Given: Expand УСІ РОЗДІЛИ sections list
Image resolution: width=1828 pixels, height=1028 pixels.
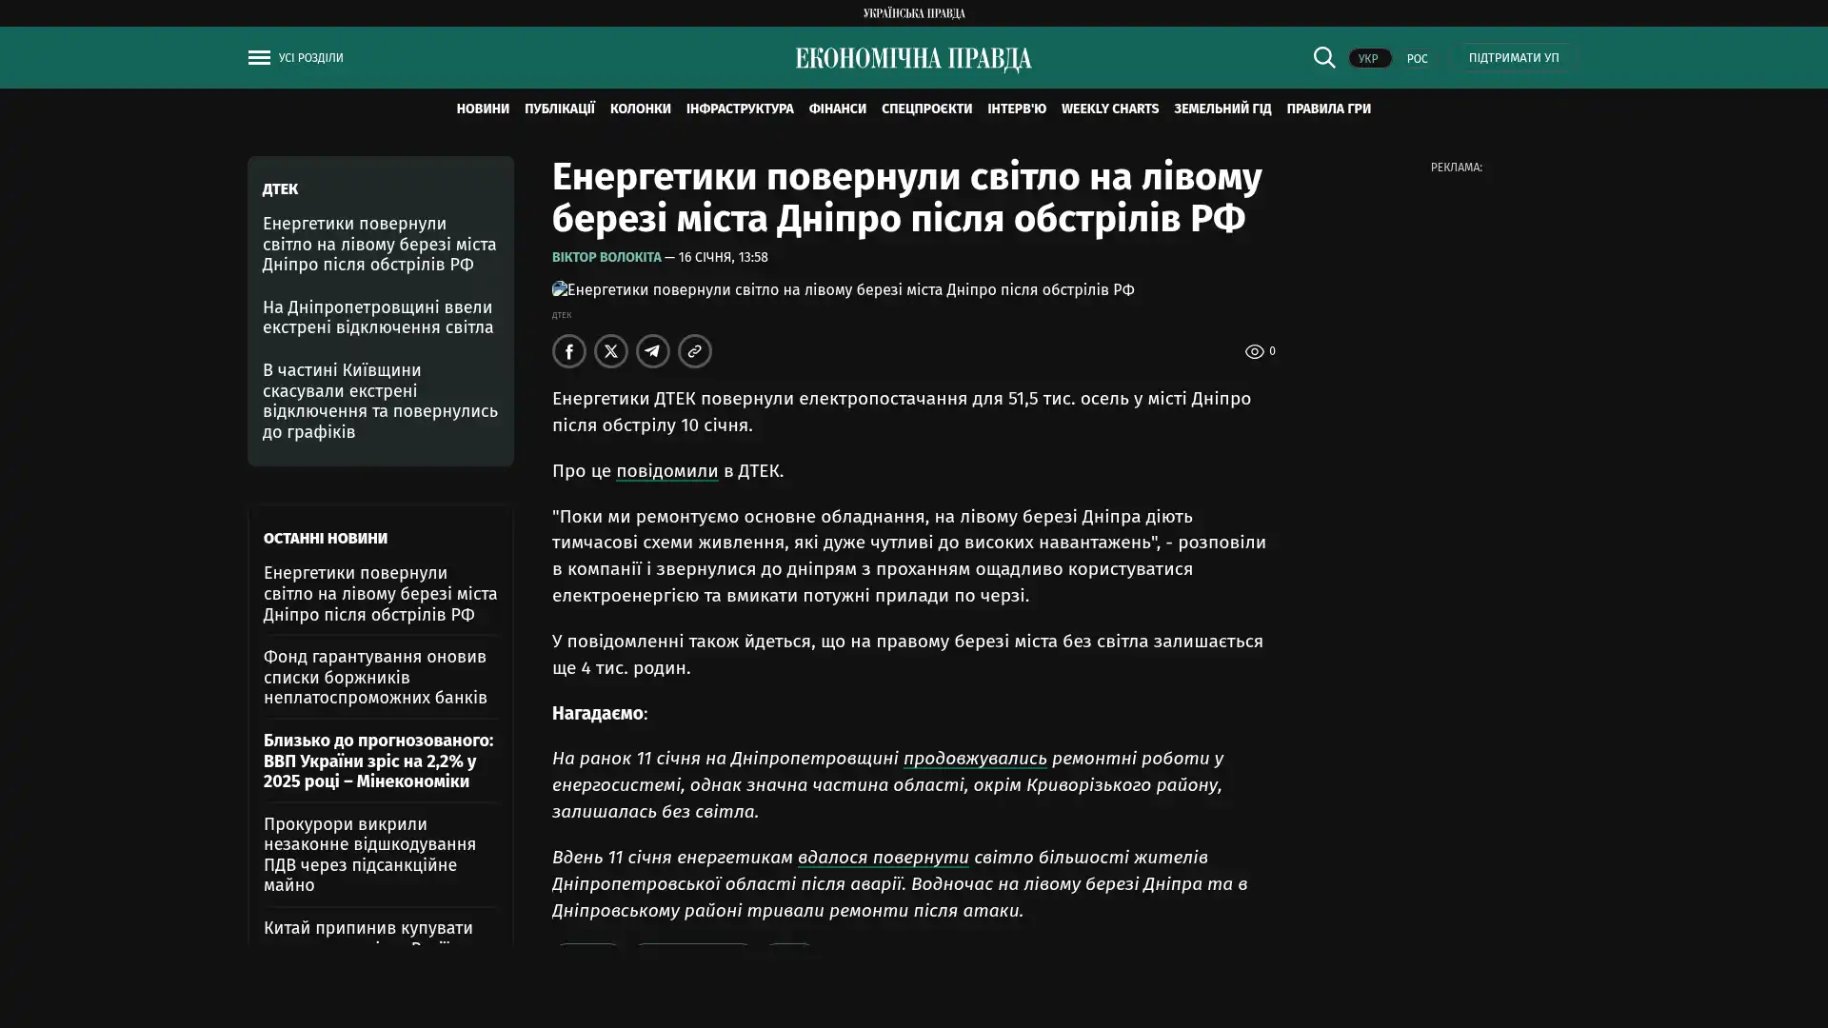Looking at the screenshot, I should point(310,58).
